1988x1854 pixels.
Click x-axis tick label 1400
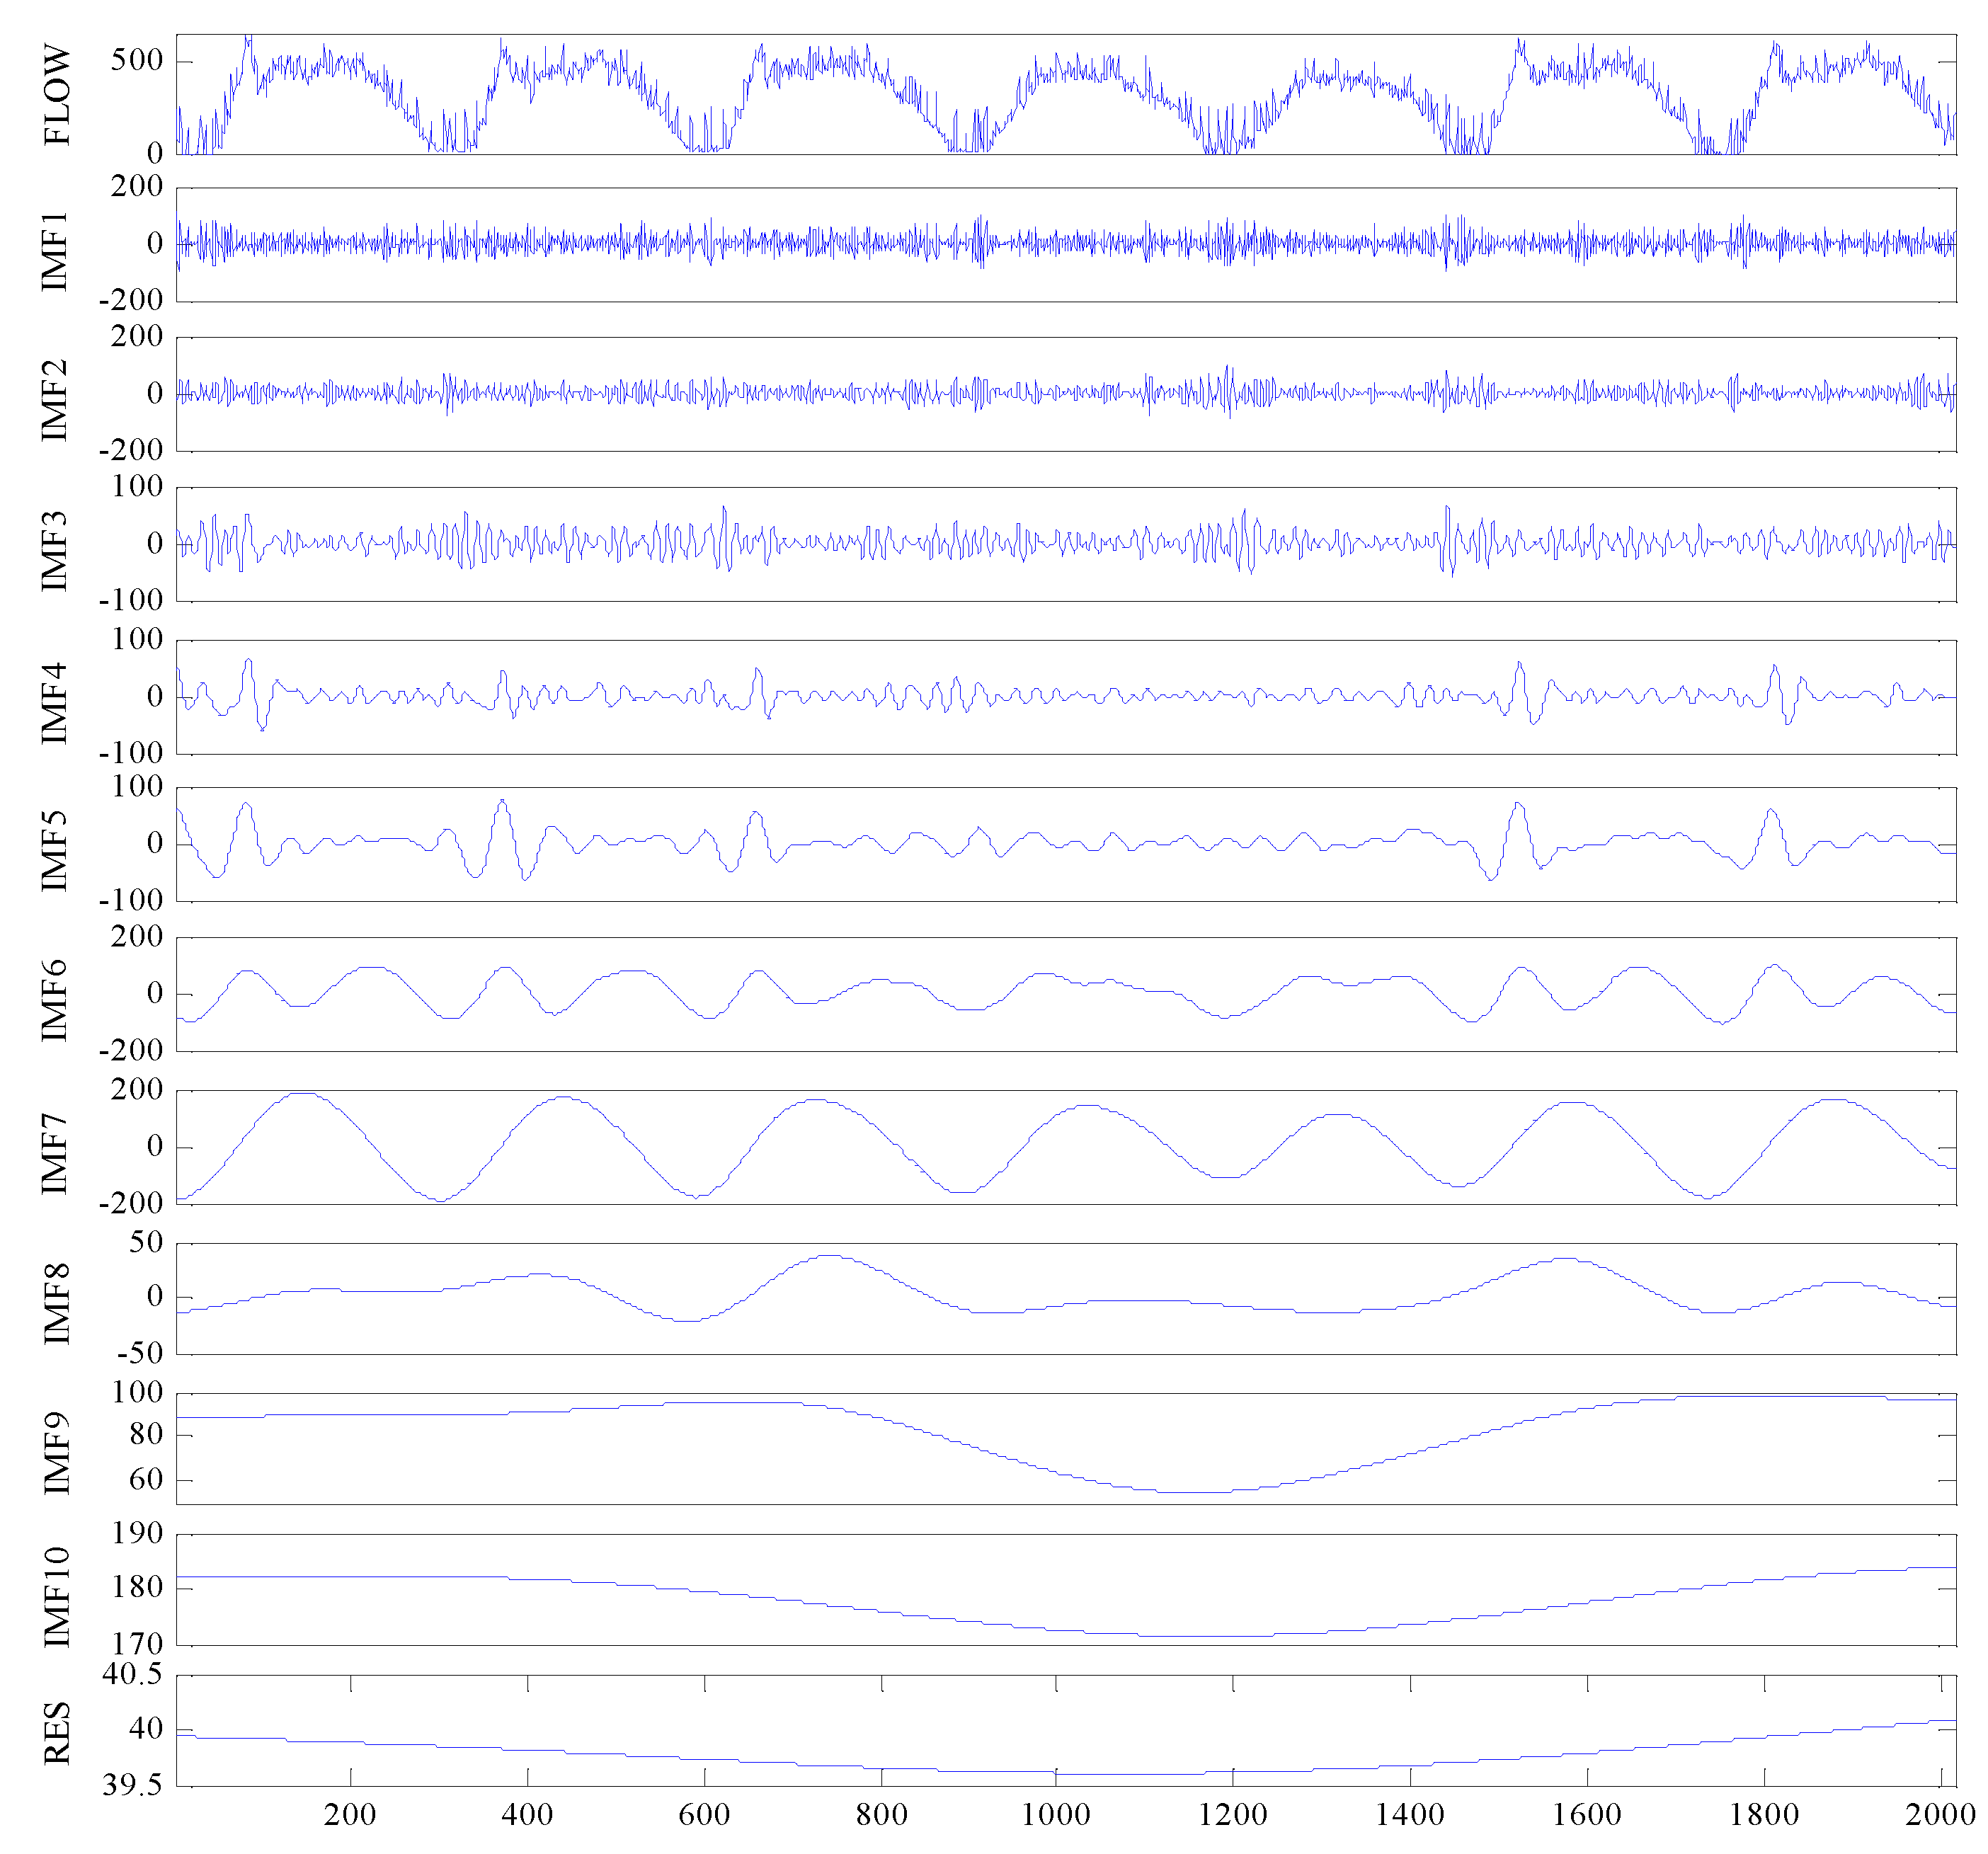[1409, 1815]
